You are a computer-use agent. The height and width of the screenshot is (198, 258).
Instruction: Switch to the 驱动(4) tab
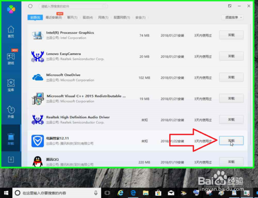(88, 18)
